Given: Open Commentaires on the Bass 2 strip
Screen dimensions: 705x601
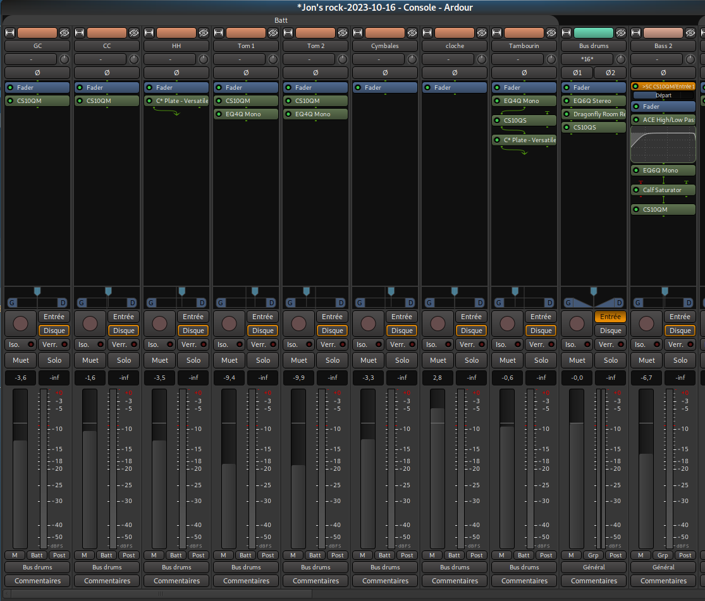Looking at the screenshot, I should click(663, 581).
